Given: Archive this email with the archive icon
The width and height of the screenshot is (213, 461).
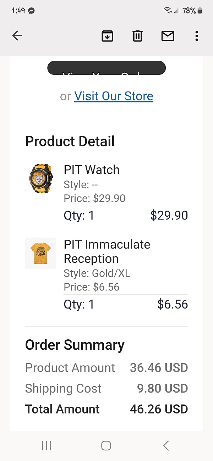Looking at the screenshot, I should 107,36.
